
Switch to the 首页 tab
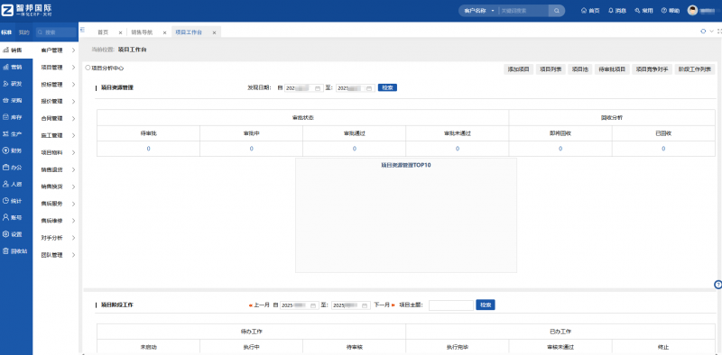[103, 32]
